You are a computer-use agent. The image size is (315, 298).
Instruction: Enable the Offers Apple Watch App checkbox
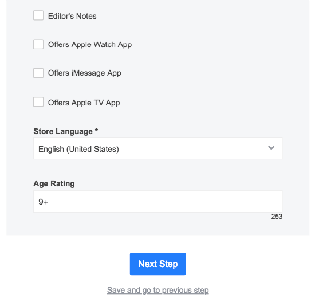[38, 44]
